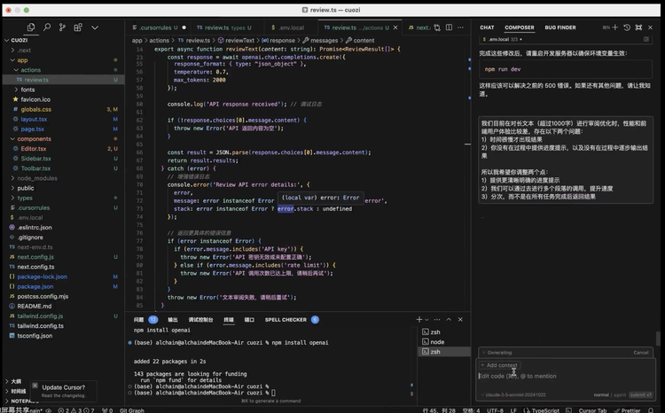Expand the node_modules folder
This screenshot has width=665, height=413.
click(37, 178)
